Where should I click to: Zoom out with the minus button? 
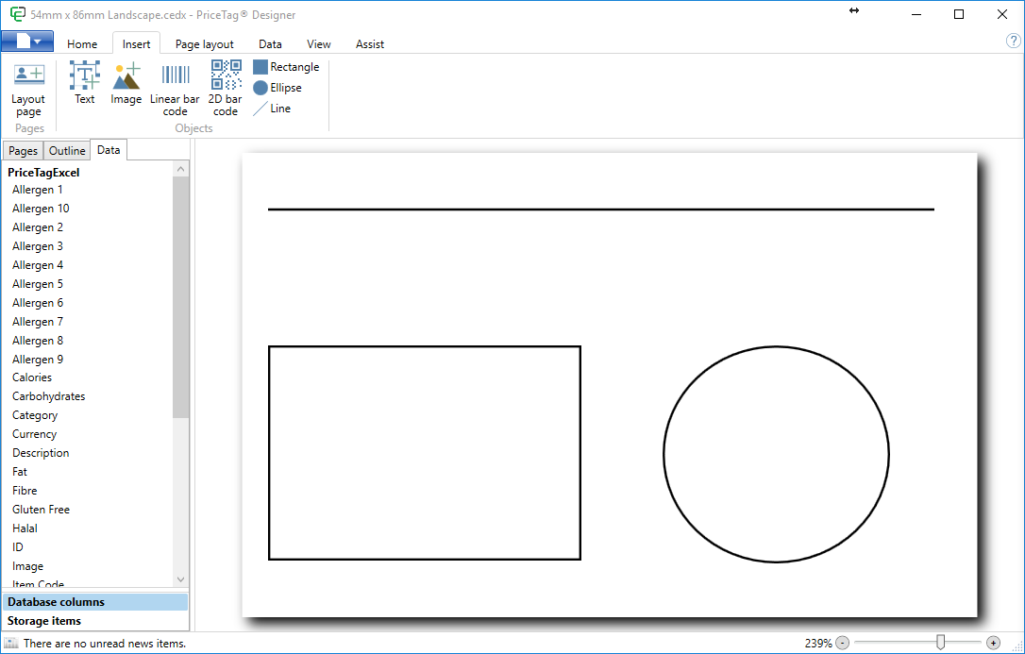pyautogui.click(x=843, y=643)
